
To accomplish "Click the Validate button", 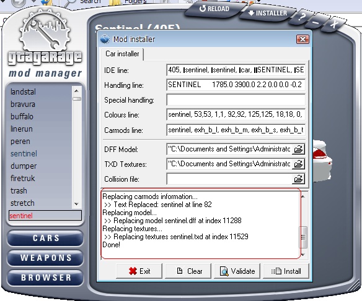I will [237, 271].
